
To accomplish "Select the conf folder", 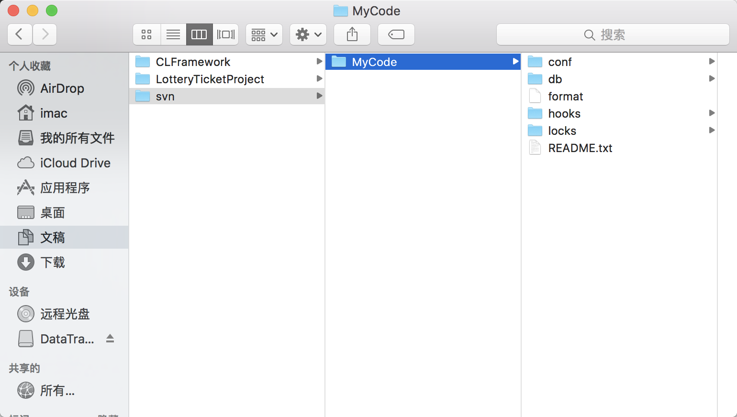I will 619,62.
